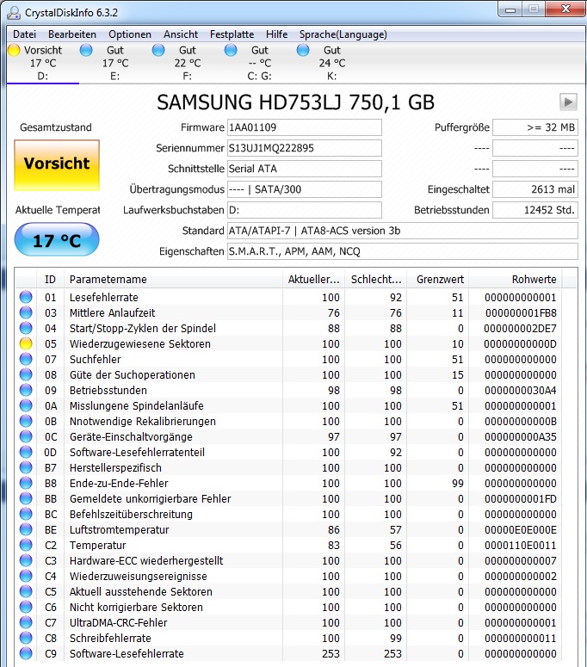Select the Befehlszeitüberschreitung row text
The height and width of the screenshot is (667, 587).
pos(131,515)
